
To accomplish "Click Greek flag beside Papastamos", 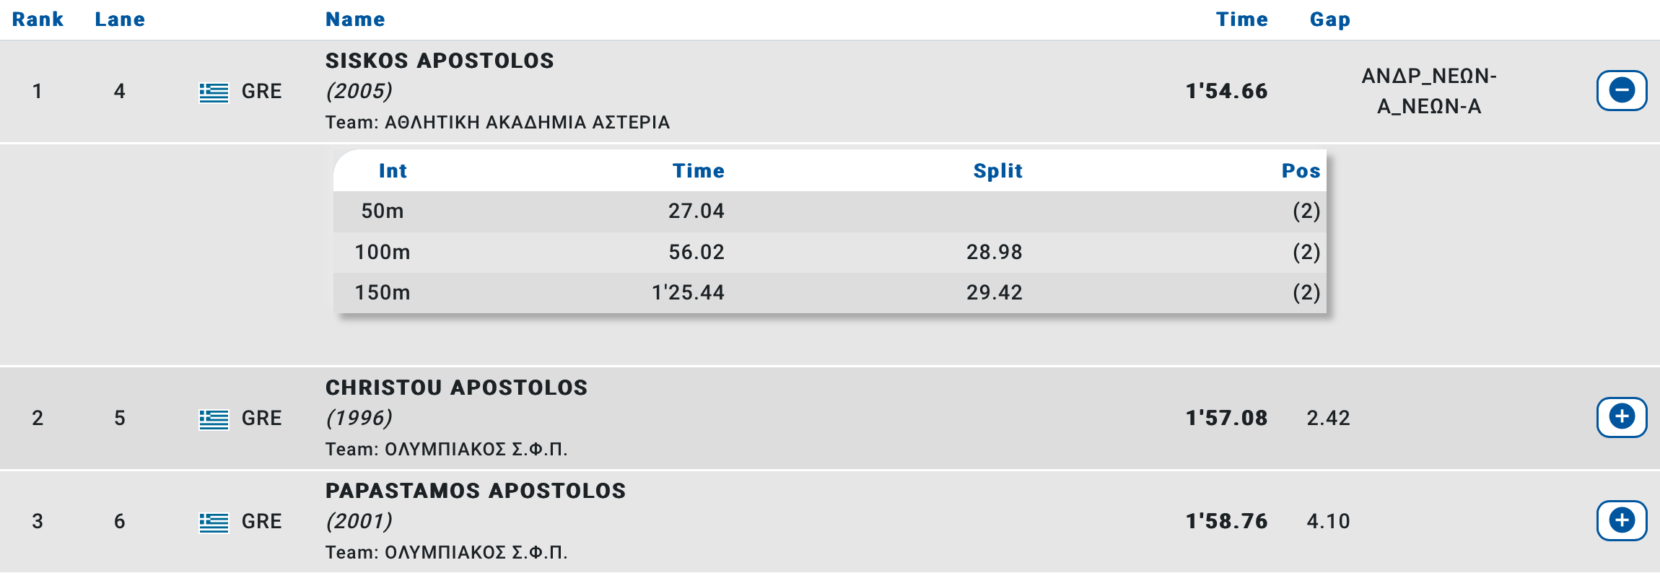I will [214, 522].
